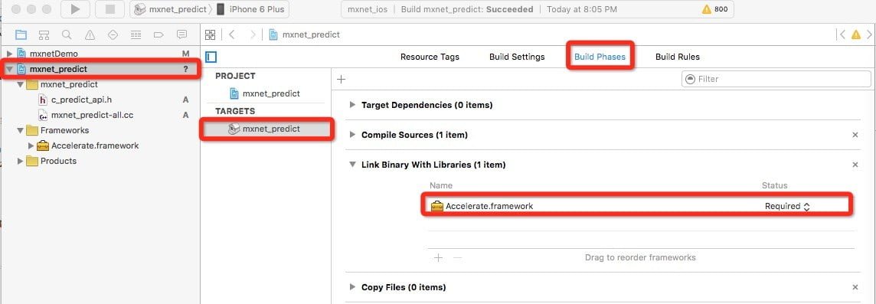876x304 pixels.
Task: Click the Filter search field
Action: click(776, 79)
